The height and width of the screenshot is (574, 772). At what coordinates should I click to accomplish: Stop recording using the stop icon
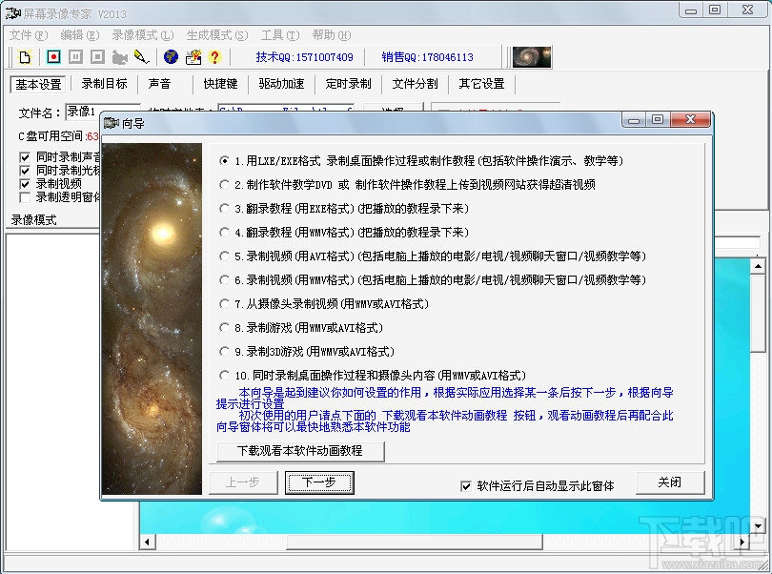96,57
